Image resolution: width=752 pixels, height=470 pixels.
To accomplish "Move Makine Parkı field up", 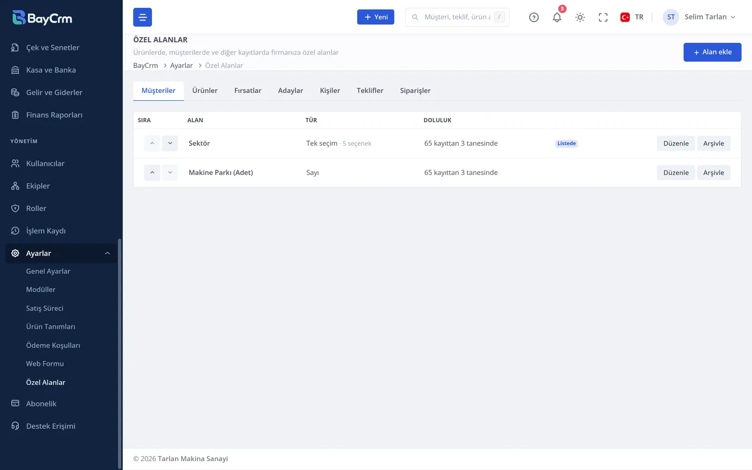I will [x=152, y=172].
